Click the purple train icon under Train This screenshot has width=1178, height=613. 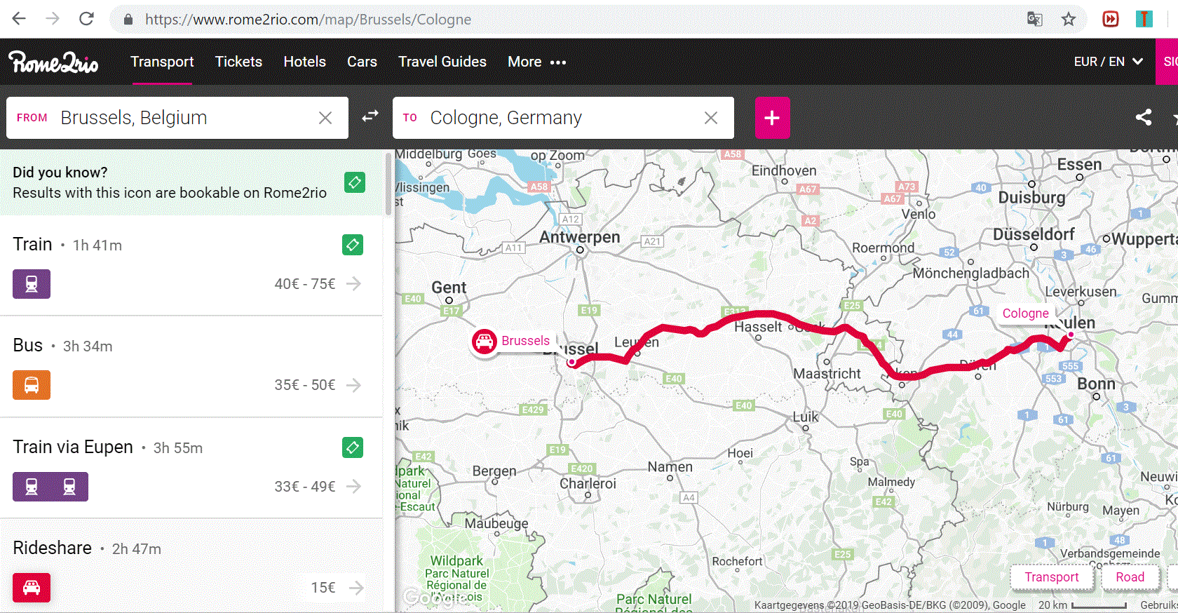pos(32,284)
